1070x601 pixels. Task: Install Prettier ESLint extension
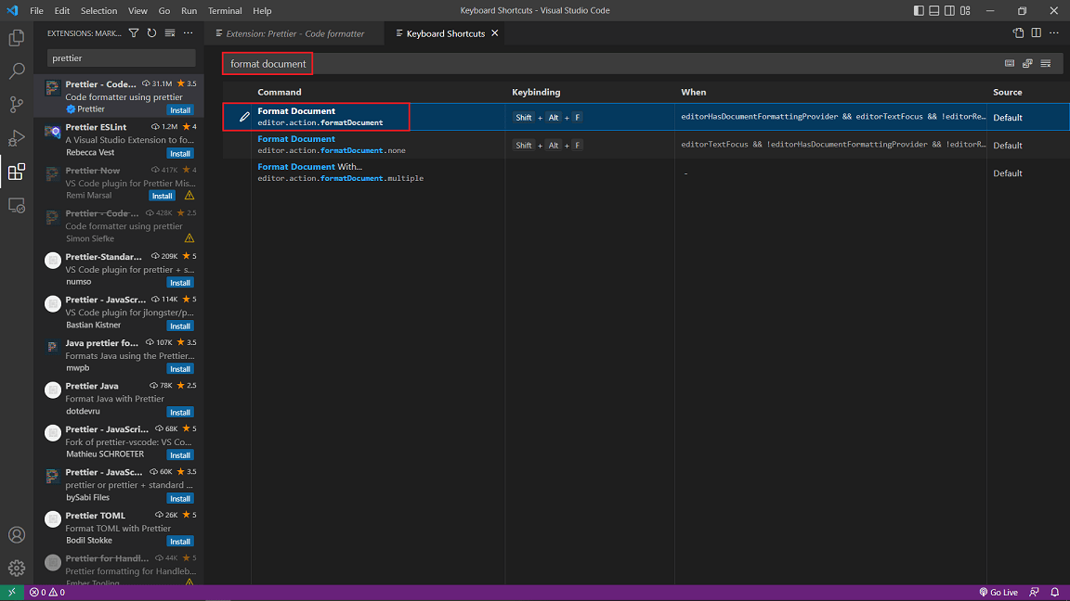coord(180,153)
